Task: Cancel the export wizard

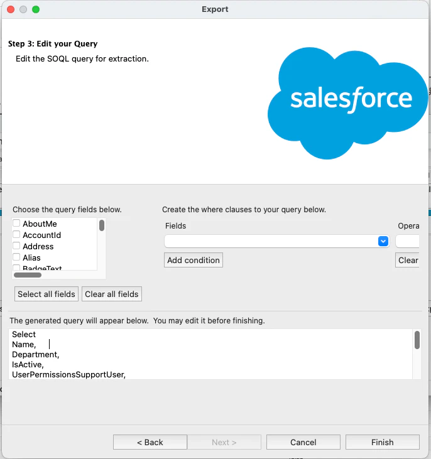Action: (303, 442)
